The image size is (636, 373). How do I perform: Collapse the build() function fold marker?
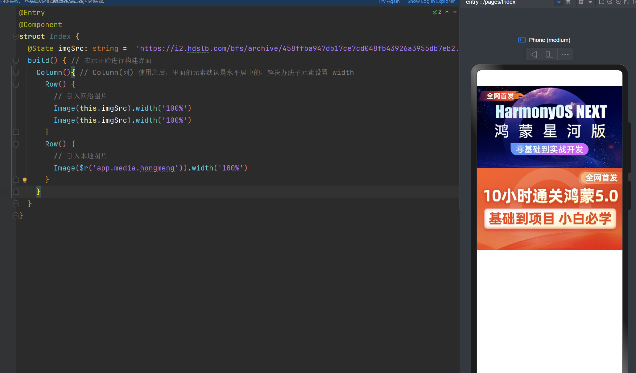point(16,60)
